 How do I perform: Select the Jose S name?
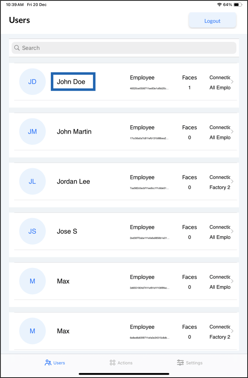click(x=67, y=231)
